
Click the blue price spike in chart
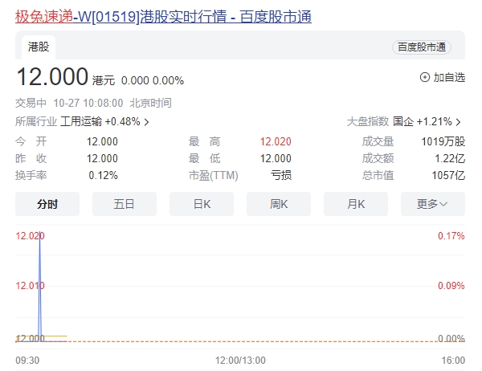pyautogui.click(x=39, y=286)
